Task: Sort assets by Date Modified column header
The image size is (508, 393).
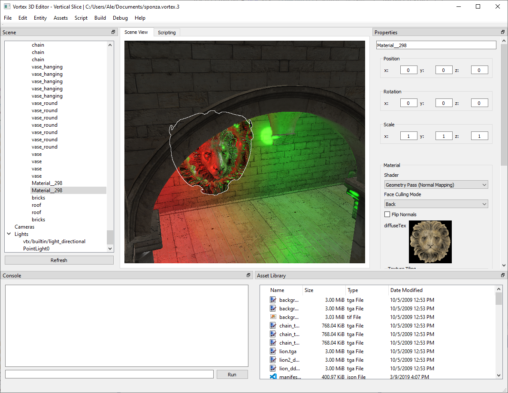Action: pyautogui.click(x=441, y=290)
